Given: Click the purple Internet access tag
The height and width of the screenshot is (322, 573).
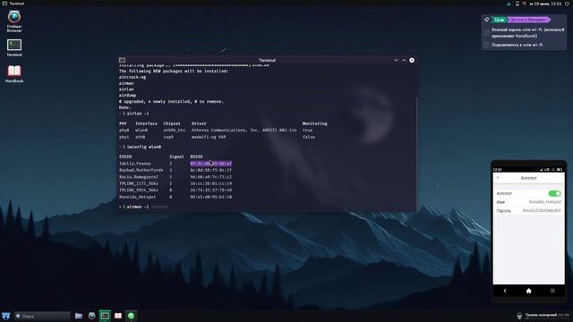Looking at the screenshot, I should tap(528, 20).
